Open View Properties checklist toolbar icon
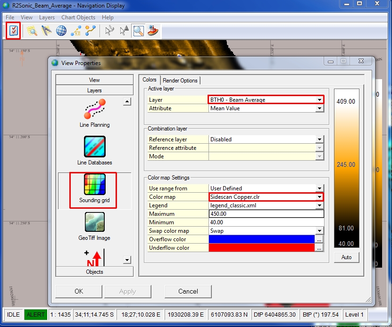This screenshot has width=392, height=327. click(13, 31)
